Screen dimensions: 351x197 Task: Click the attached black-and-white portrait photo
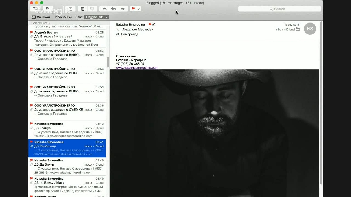point(214,133)
